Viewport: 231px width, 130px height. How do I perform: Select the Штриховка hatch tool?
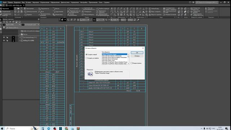tap(58, 14)
